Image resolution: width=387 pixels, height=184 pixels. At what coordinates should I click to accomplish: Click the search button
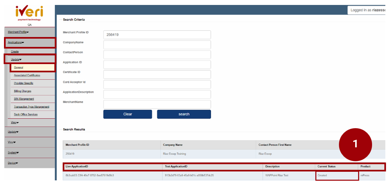pos(184,114)
